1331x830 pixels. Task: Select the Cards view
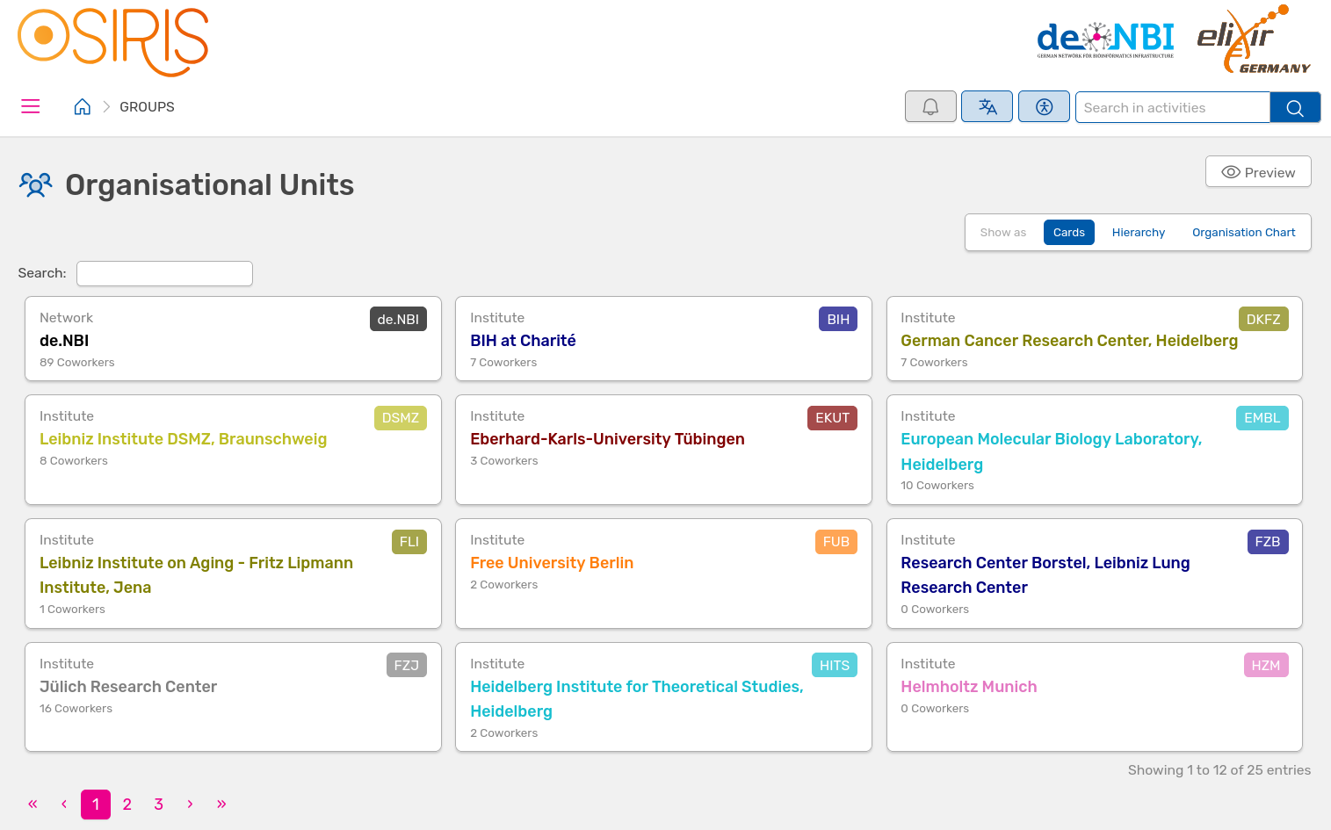tap(1068, 233)
